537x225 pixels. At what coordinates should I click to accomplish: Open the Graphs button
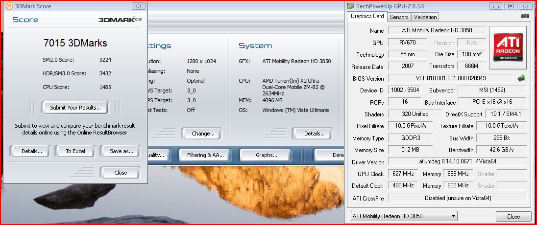(267, 155)
